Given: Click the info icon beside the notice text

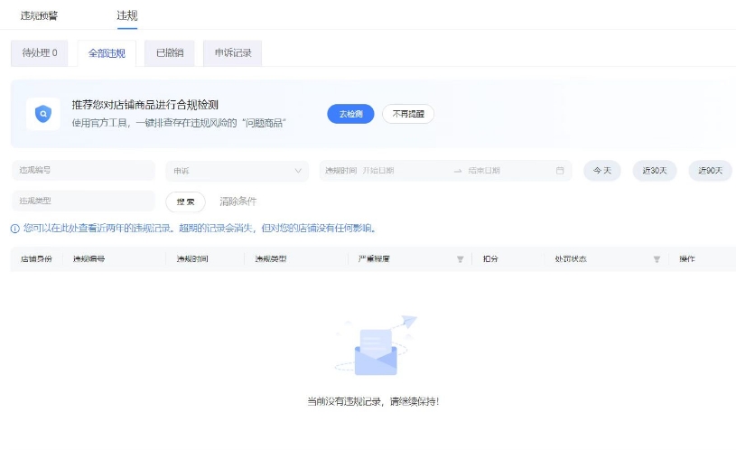Looking at the screenshot, I should (x=14, y=229).
